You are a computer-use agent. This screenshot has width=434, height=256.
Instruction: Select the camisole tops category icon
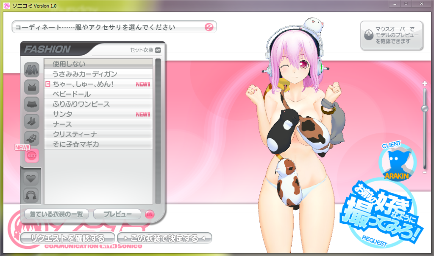[32, 87]
